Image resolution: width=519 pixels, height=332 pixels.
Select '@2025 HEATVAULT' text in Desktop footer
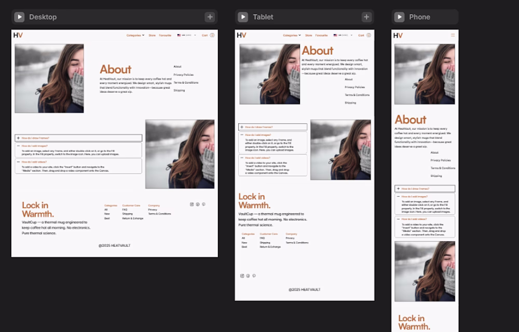click(x=115, y=245)
